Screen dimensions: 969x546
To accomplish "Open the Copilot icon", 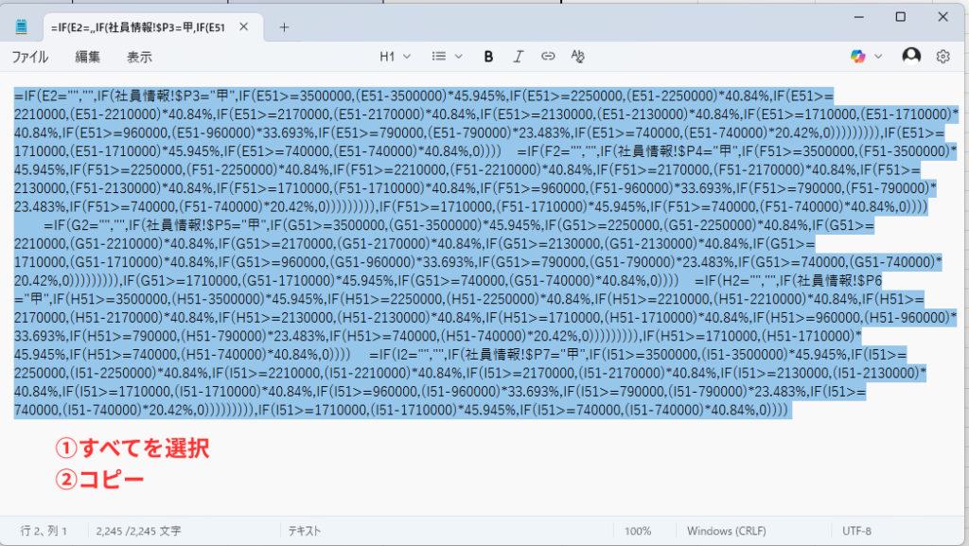I will [857, 57].
